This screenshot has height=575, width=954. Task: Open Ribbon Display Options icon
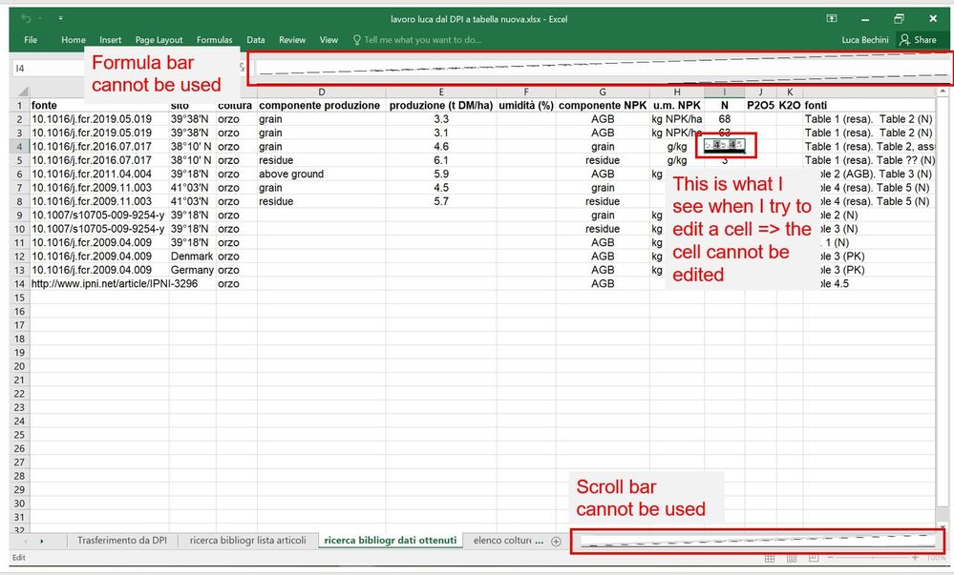(830, 18)
